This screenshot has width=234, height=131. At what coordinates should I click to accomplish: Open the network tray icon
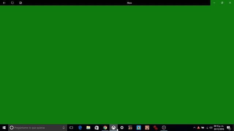[x=207, y=128]
